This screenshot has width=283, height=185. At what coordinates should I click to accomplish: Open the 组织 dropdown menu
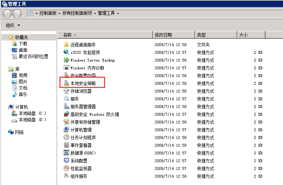[x=13, y=25]
